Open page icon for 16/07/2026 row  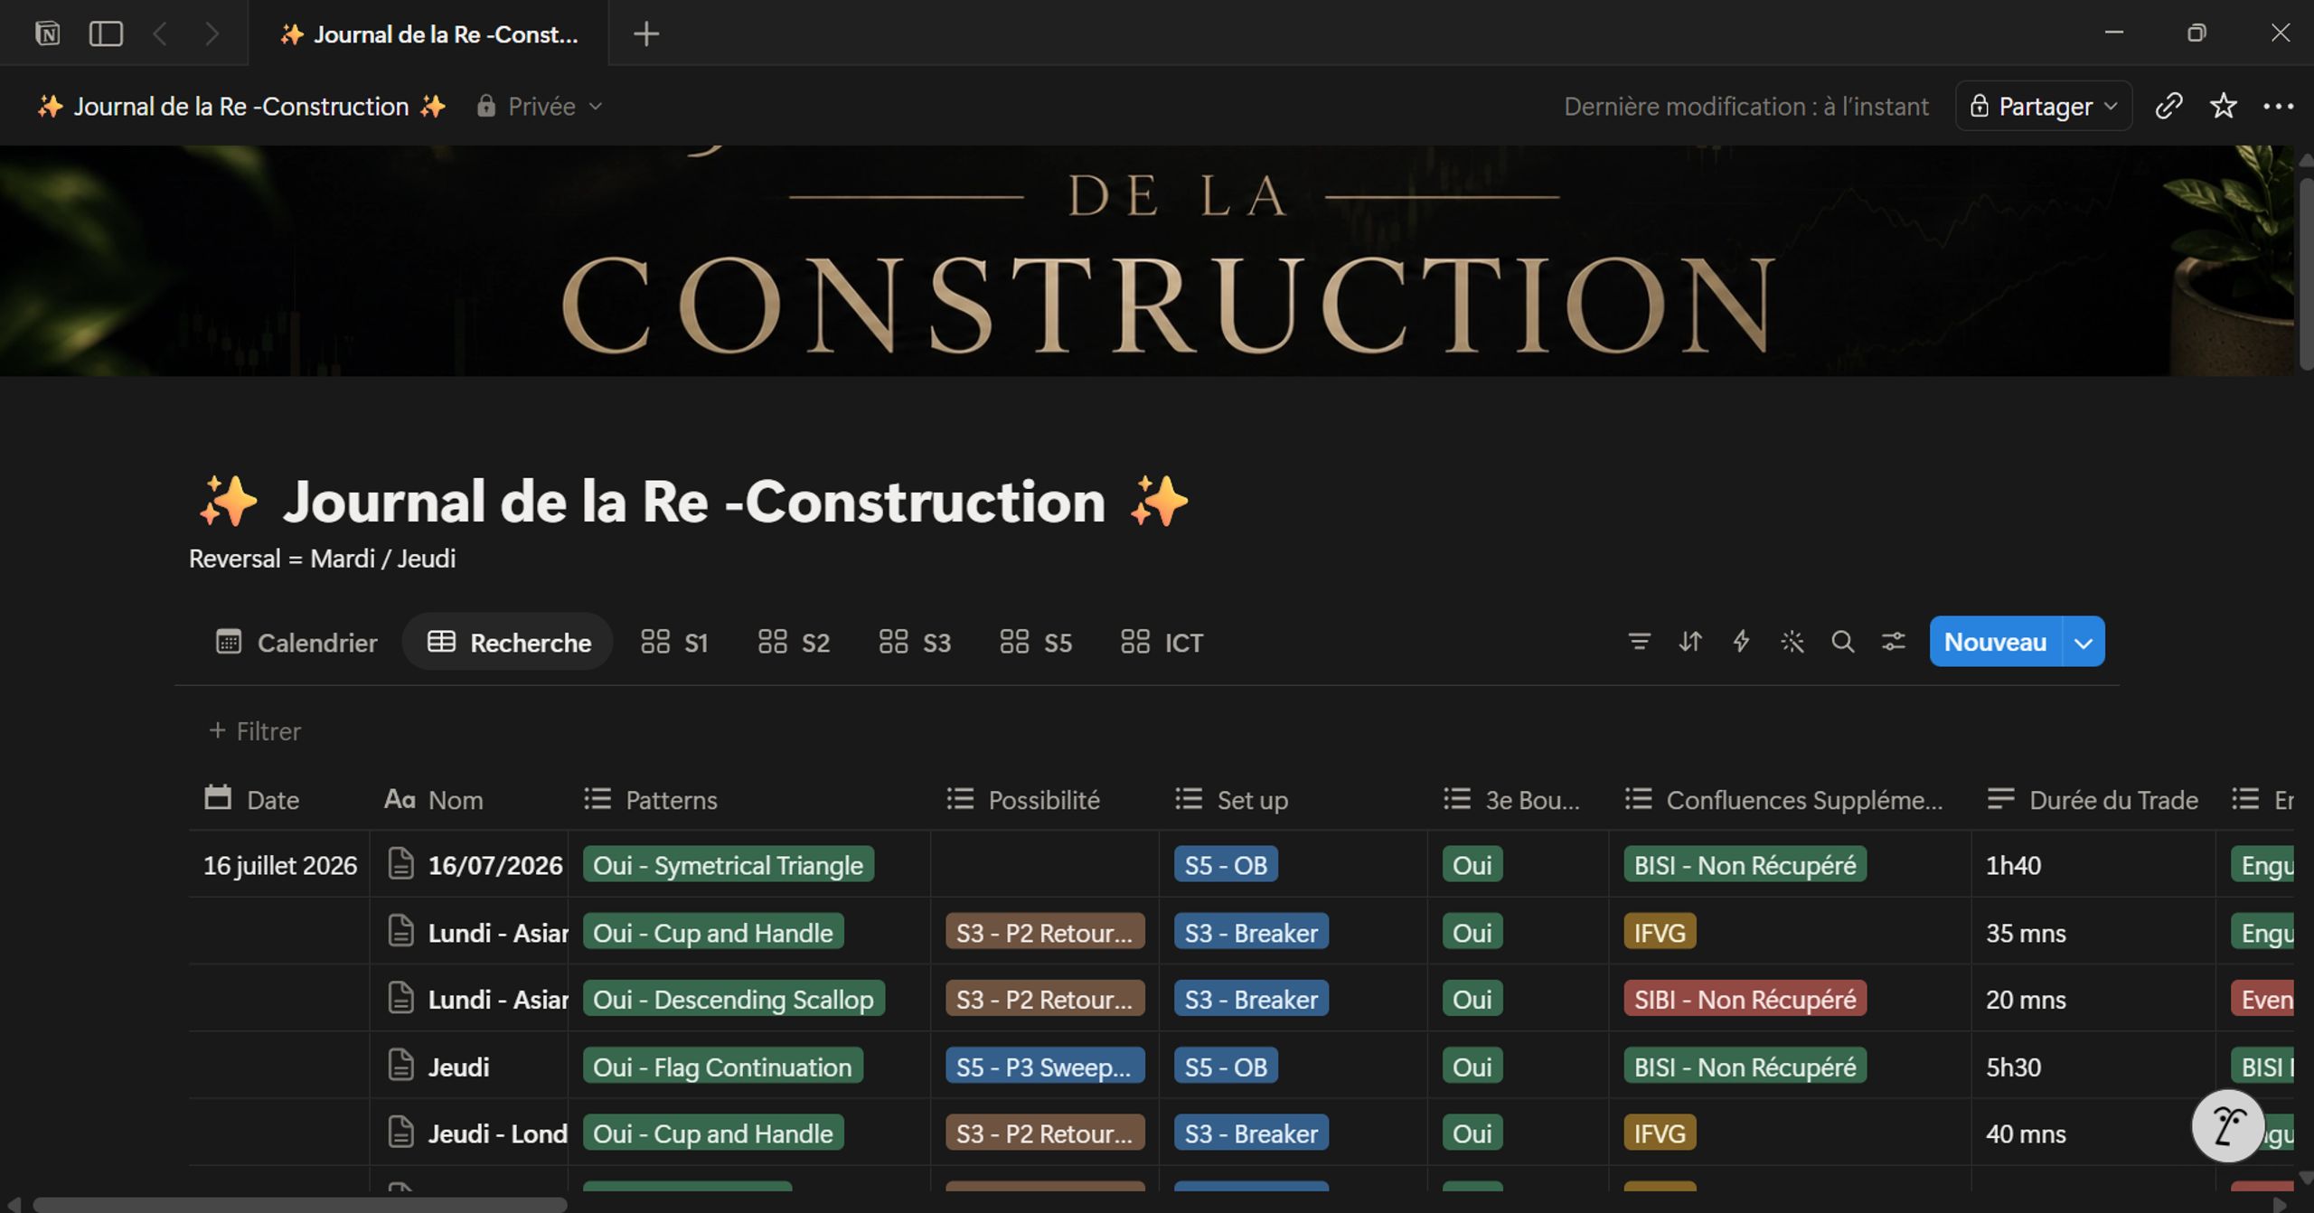[x=400, y=864]
